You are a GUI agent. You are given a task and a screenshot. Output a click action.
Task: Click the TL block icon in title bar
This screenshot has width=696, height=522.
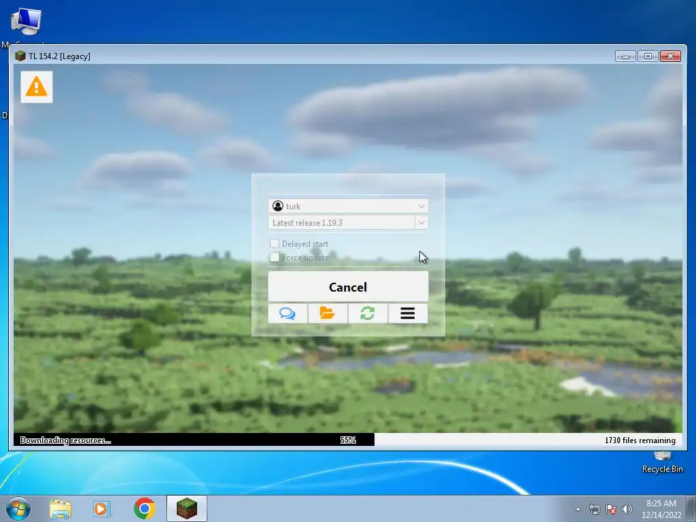point(20,56)
